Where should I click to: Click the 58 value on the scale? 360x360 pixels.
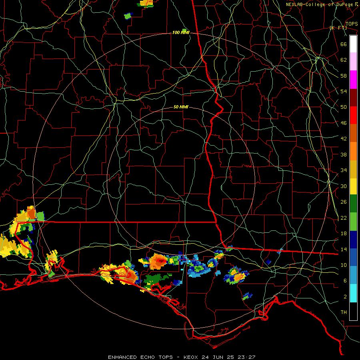[344, 76]
